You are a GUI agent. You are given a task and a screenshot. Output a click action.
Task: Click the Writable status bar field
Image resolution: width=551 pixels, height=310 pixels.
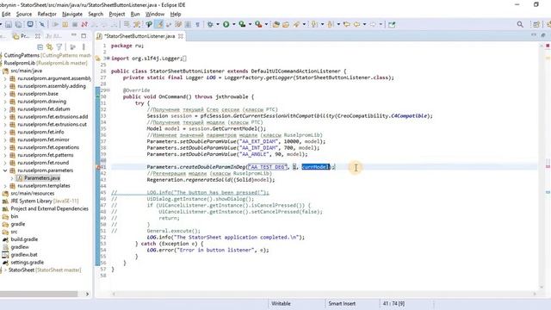click(281, 303)
